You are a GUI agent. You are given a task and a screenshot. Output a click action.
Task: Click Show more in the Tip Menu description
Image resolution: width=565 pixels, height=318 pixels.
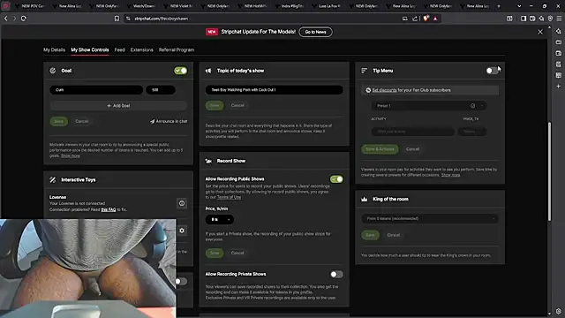[450, 175]
